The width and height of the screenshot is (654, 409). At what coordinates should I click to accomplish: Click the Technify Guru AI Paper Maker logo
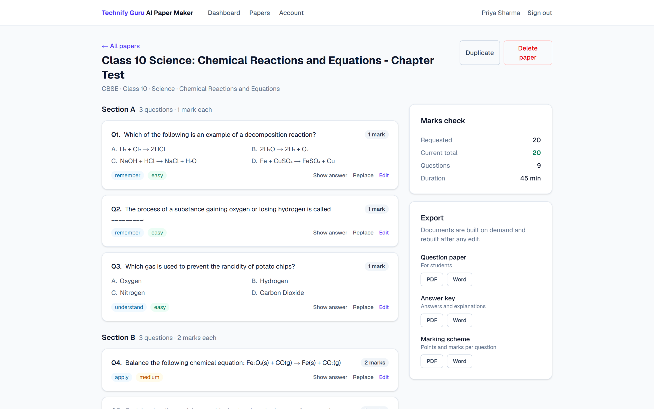coord(147,13)
